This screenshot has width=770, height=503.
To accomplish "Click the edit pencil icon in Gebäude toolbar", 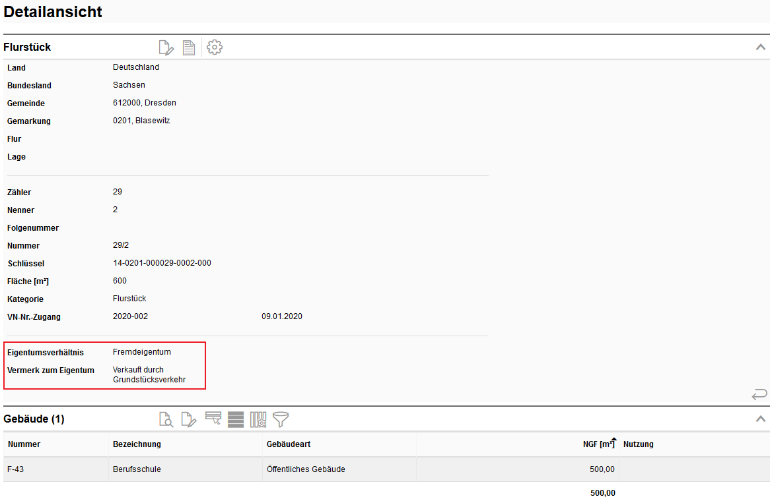I will [189, 419].
